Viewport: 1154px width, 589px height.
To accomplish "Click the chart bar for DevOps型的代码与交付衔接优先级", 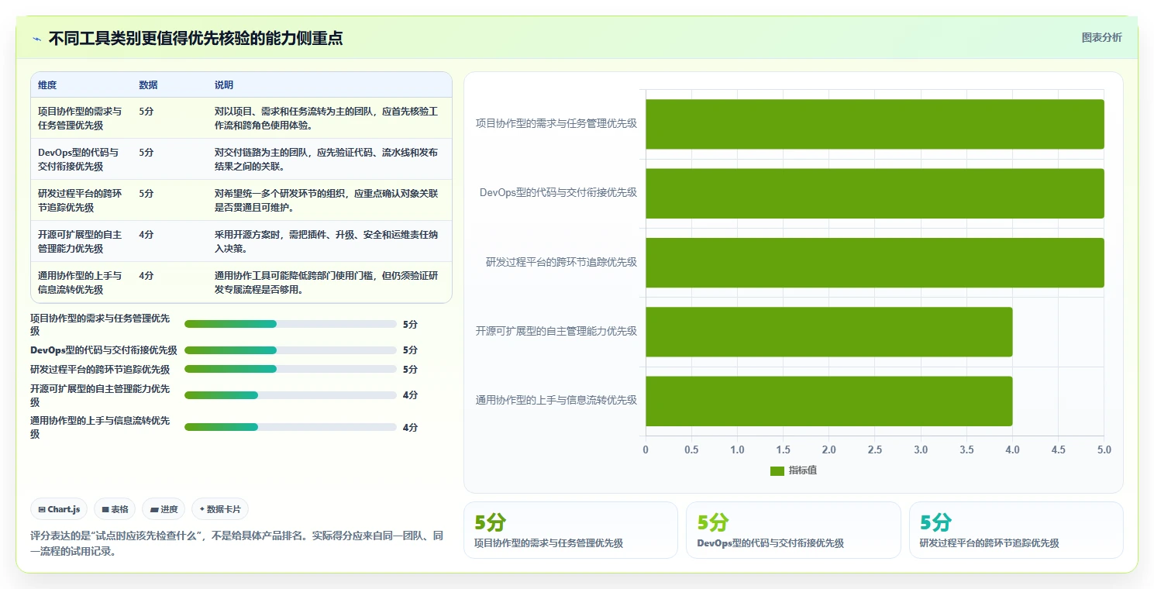I will coord(874,193).
